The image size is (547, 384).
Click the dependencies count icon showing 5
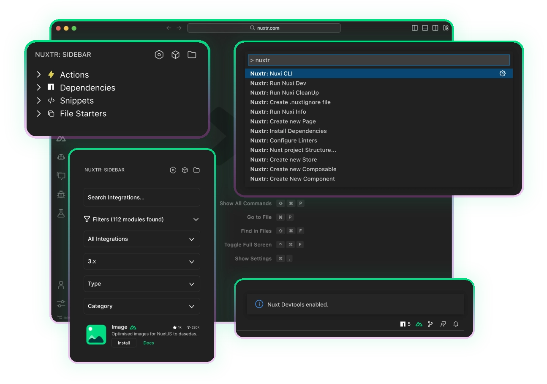[405, 324]
